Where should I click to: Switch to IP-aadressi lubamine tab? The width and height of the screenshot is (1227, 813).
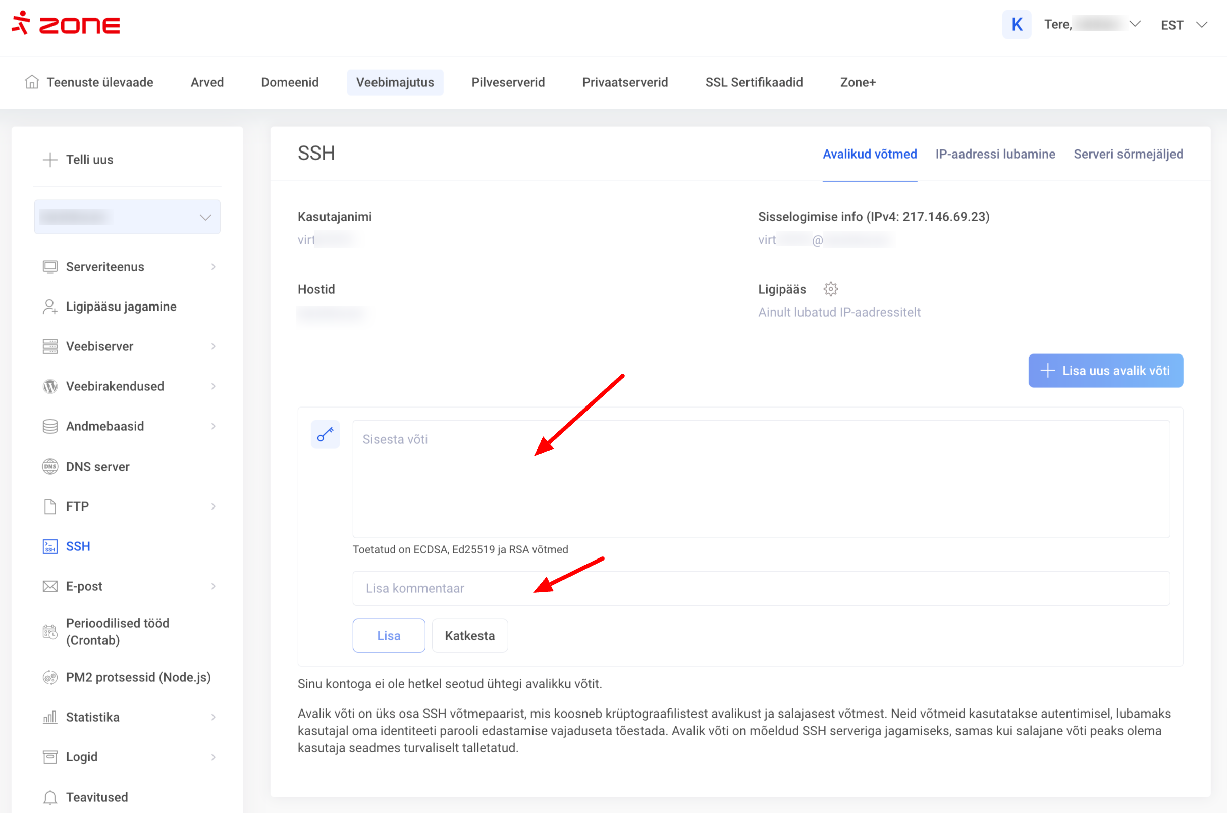pyautogui.click(x=995, y=154)
